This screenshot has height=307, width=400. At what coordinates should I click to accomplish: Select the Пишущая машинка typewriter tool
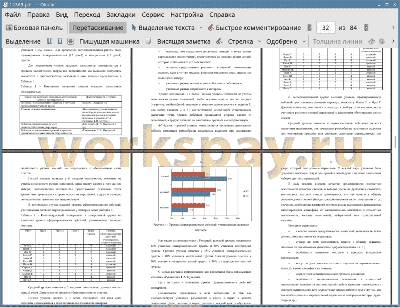110,42
